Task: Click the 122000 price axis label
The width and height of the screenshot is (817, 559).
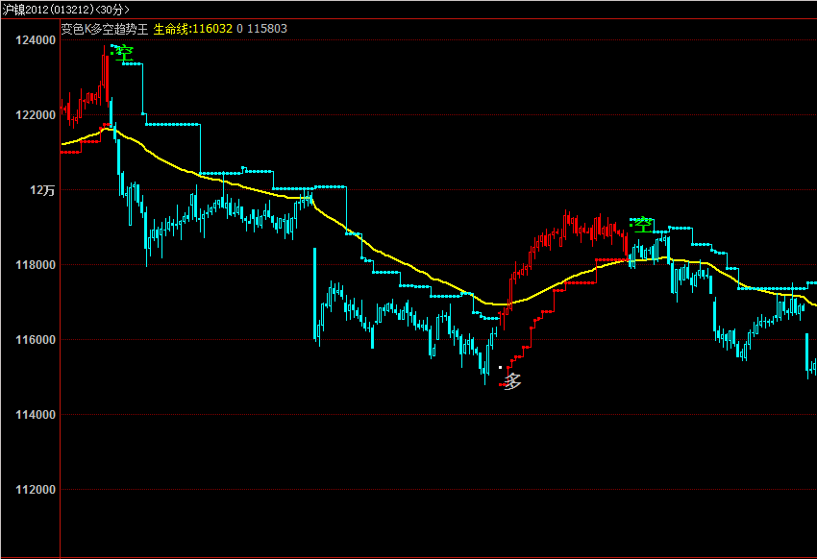Action: (36, 115)
